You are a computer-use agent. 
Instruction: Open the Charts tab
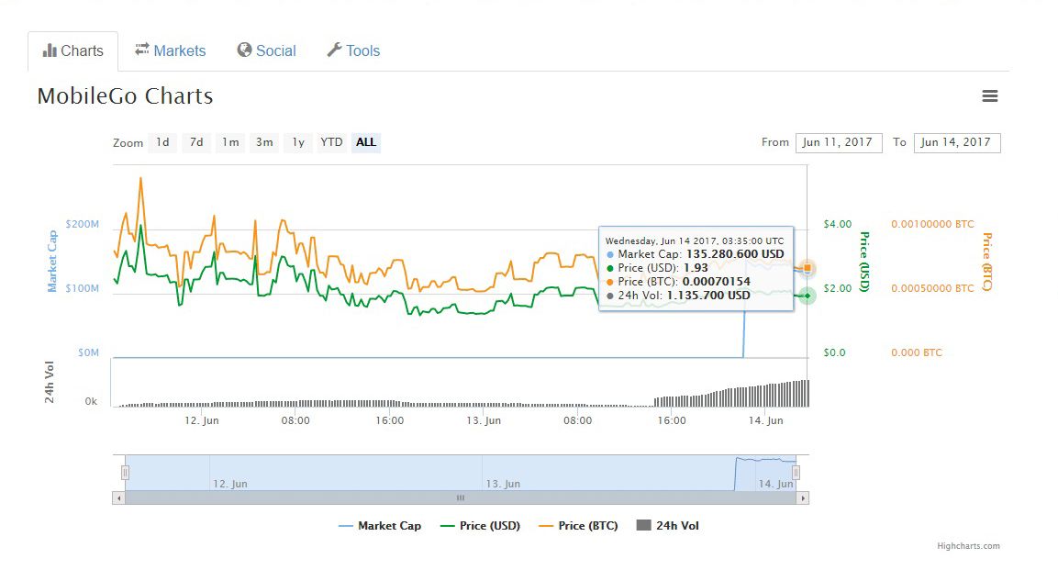pyautogui.click(x=72, y=50)
